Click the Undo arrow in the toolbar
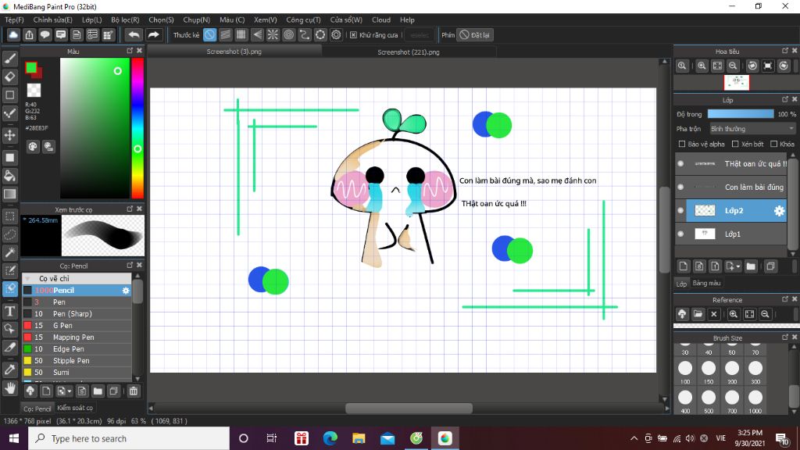 pos(134,34)
